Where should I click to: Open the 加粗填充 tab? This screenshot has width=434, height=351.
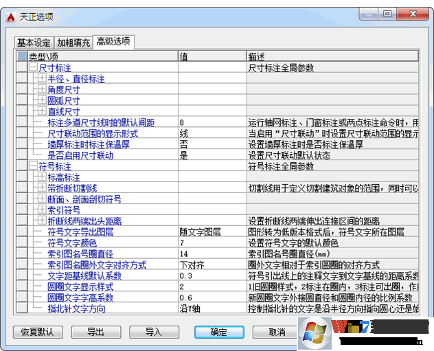click(x=73, y=43)
